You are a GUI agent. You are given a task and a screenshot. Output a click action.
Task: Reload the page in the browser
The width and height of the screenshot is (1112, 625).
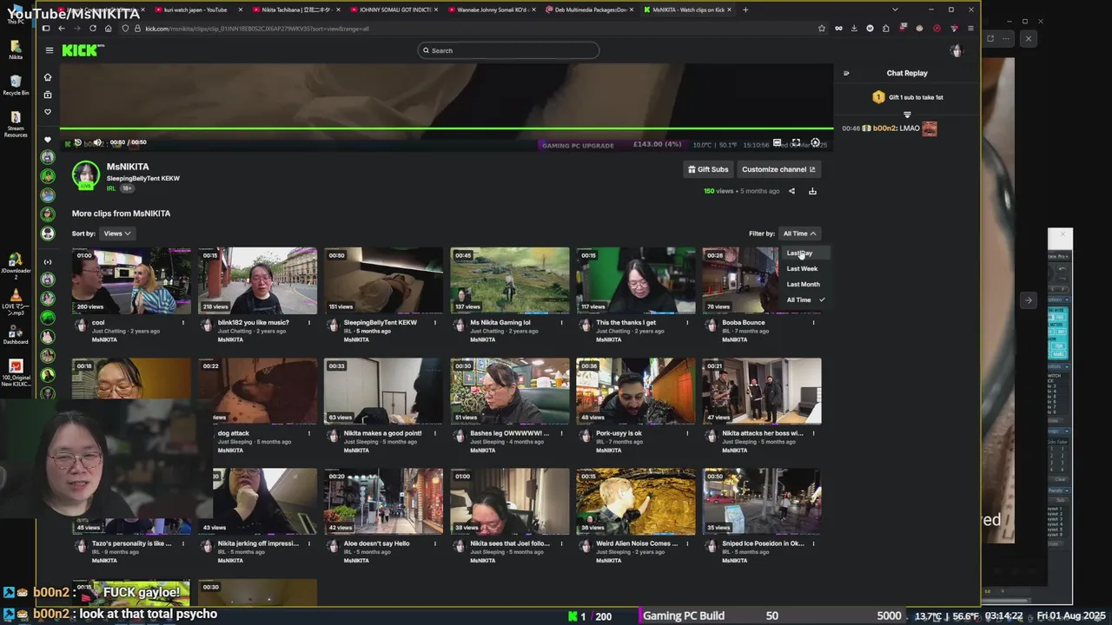click(93, 29)
